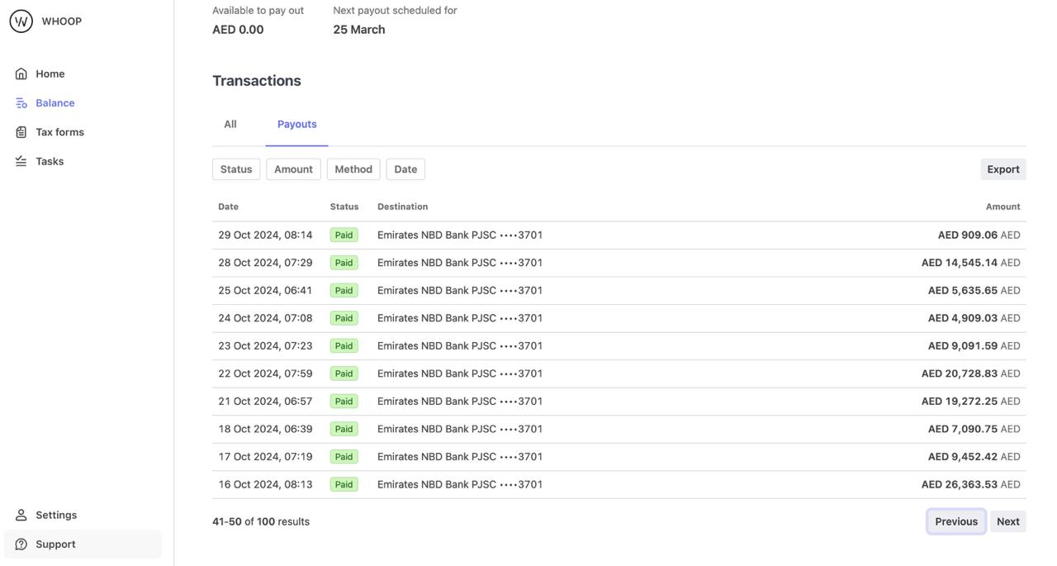Click the WHOOP logo icon

[x=21, y=21]
